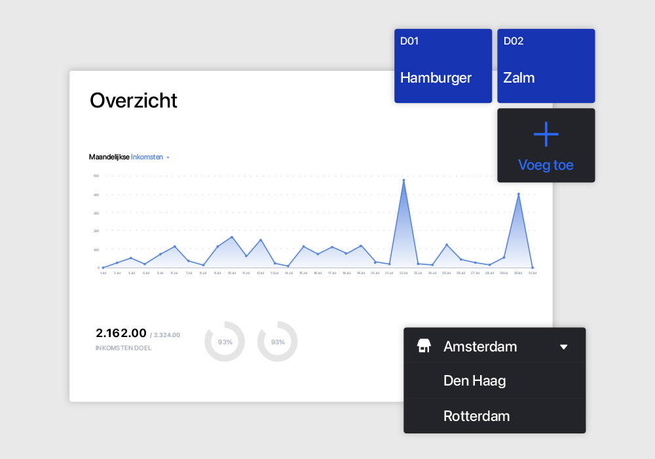Open the D01 Hamburger tile

[x=443, y=66]
